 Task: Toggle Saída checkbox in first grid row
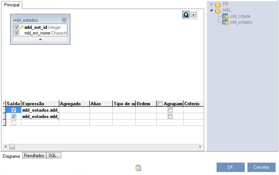click(x=14, y=110)
